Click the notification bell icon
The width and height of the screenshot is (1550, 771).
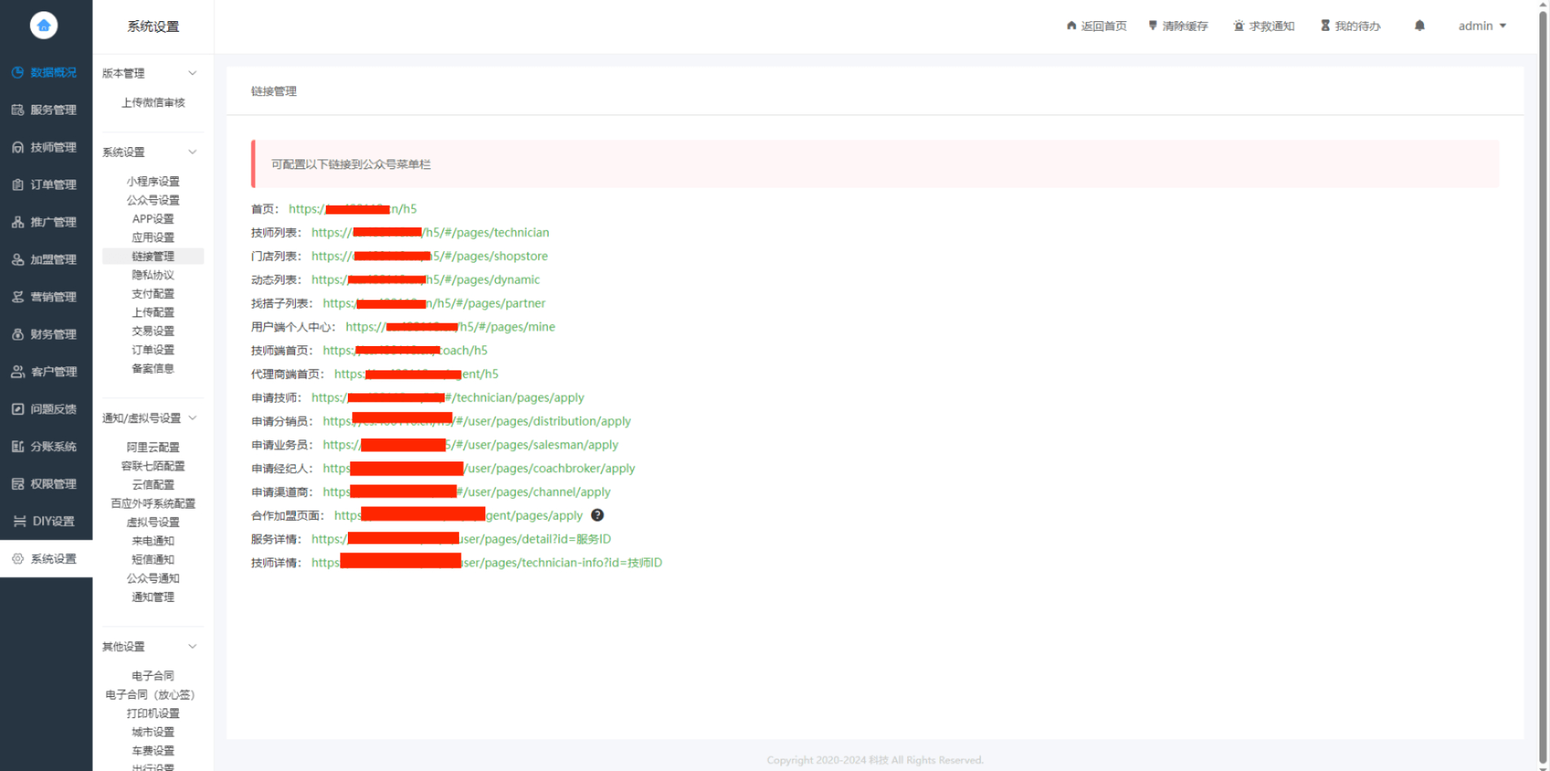(x=1419, y=26)
